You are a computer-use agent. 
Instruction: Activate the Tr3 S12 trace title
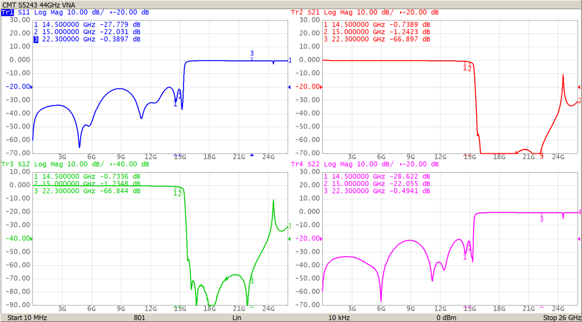pos(17,164)
